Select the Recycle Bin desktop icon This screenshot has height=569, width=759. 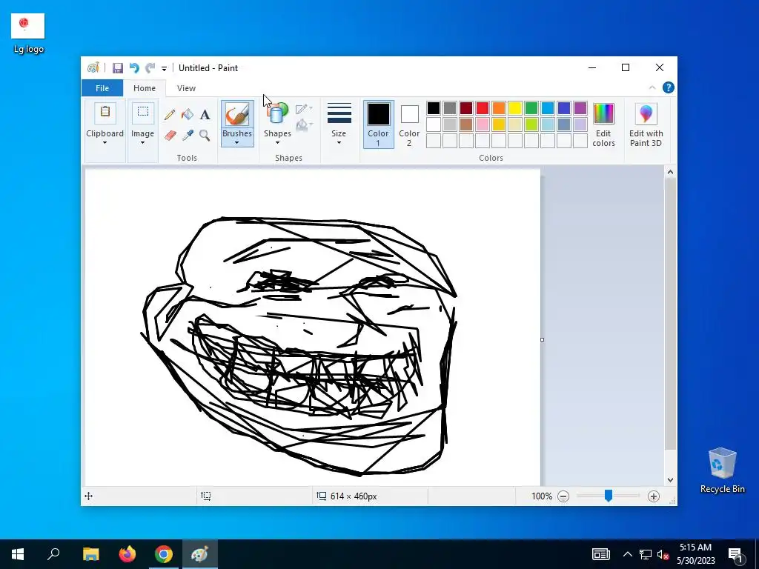(x=722, y=470)
